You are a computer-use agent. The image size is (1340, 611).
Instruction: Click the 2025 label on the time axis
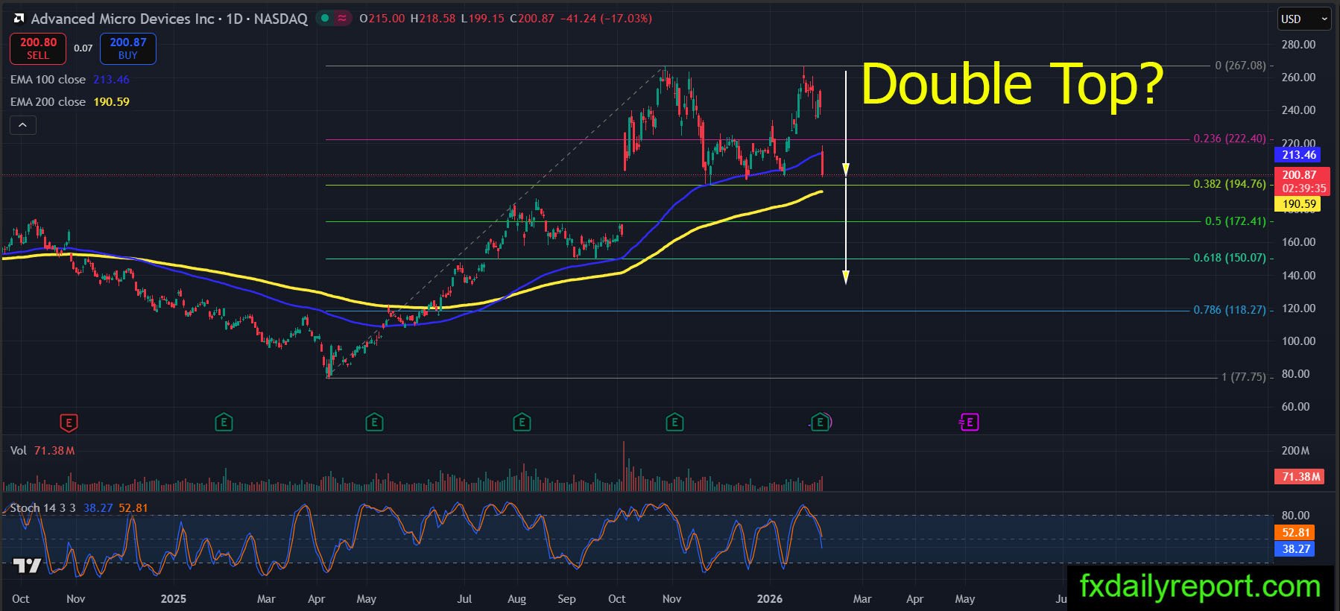(174, 599)
